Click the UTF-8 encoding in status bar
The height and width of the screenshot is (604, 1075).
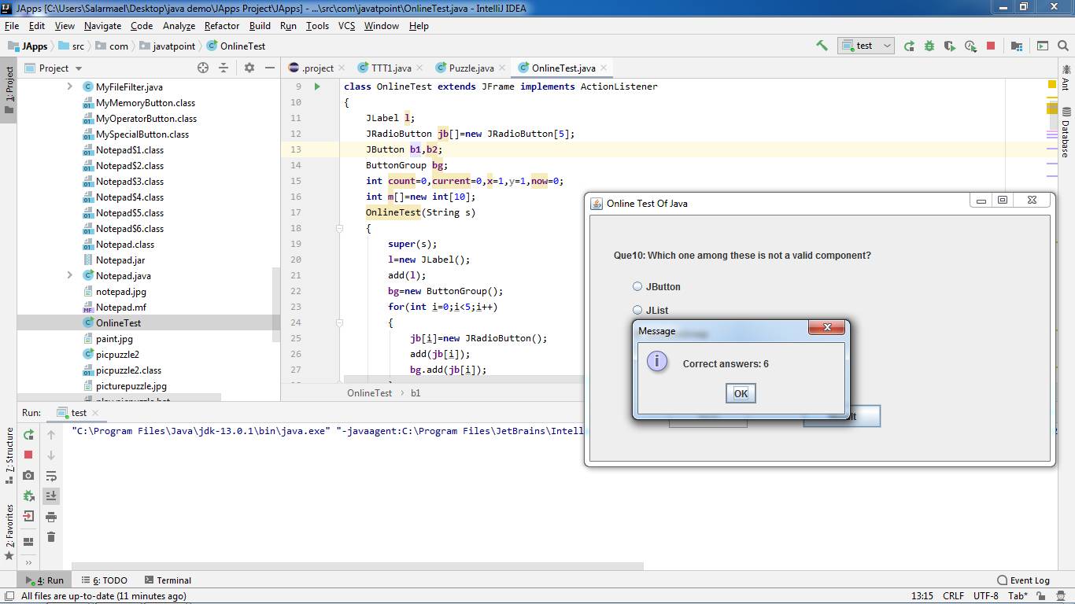tap(985, 596)
